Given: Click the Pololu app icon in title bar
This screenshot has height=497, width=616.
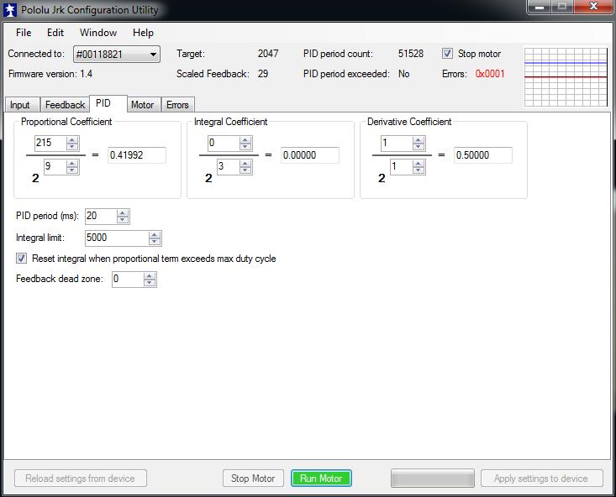Looking at the screenshot, I should tap(10, 10).
